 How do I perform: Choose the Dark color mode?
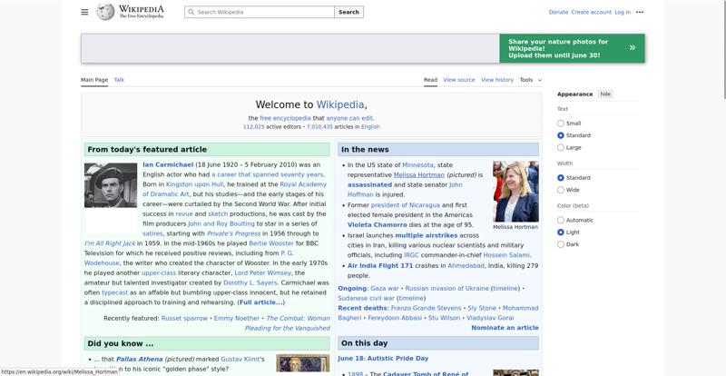click(x=561, y=244)
